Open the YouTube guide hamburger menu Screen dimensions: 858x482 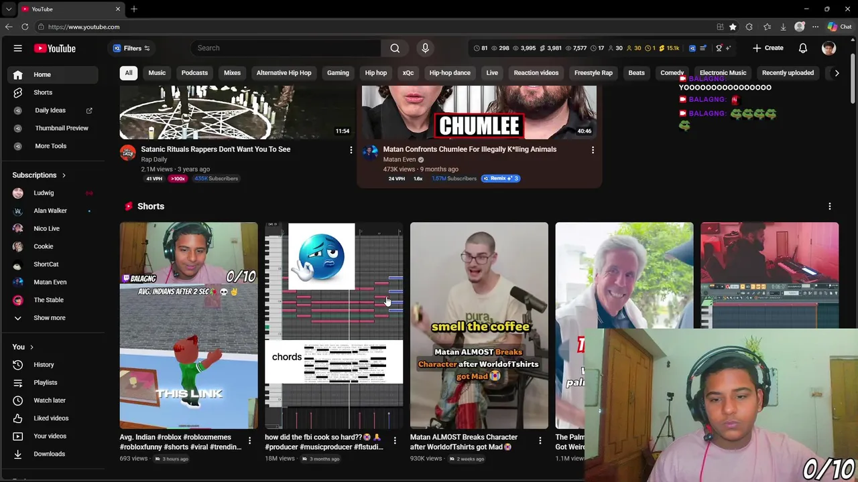pyautogui.click(x=18, y=48)
